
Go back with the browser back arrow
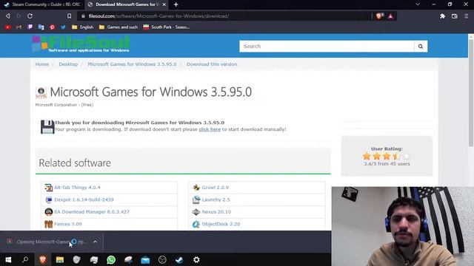(8, 16)
